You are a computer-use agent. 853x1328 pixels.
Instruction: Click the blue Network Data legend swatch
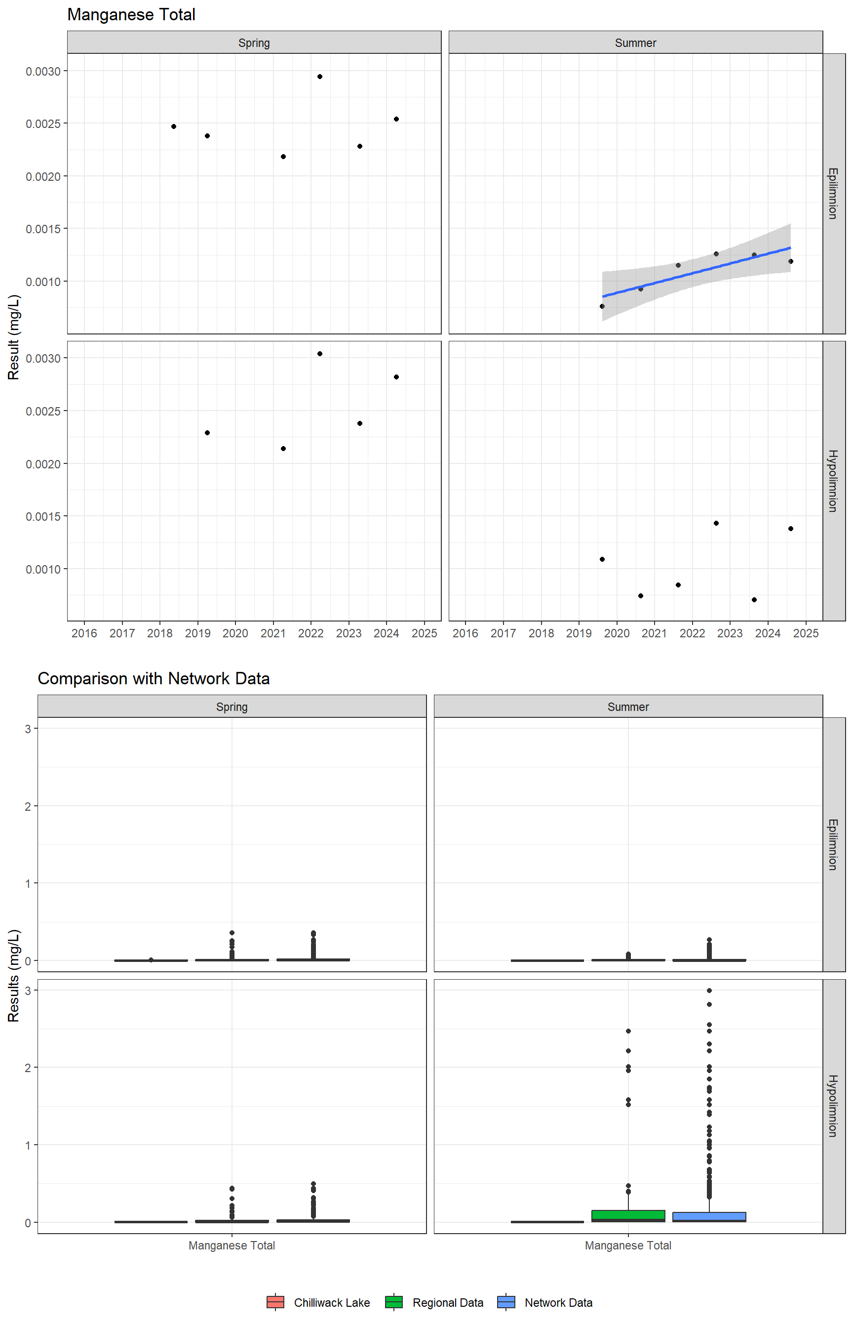pyautogui.click(x=506, y=1302)
